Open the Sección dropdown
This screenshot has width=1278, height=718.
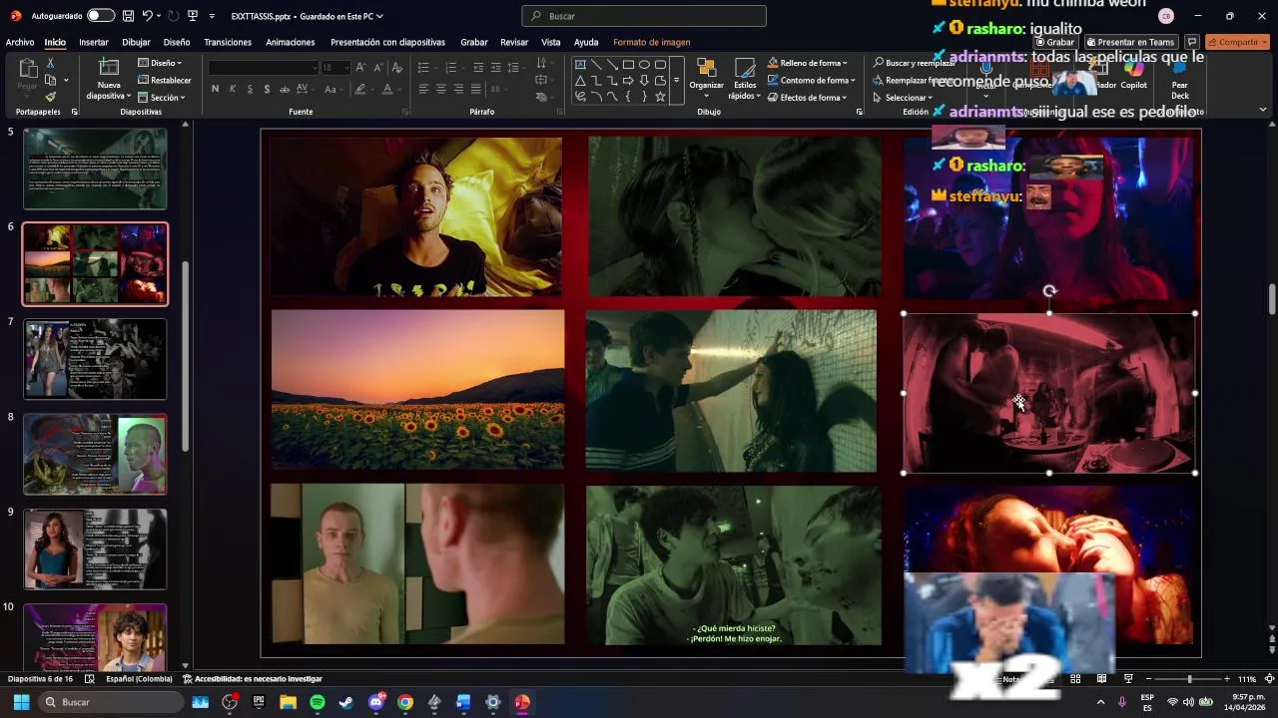tap(161, 98)
